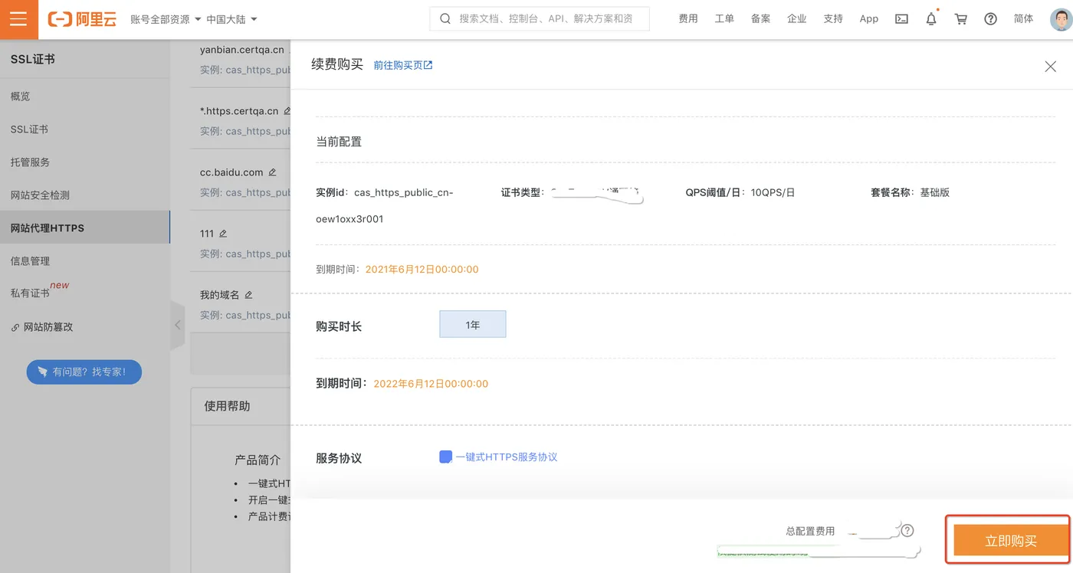
Task: Open 私有证书 in the sidebar
Action: pyautogui.click(x=30, y=293)
